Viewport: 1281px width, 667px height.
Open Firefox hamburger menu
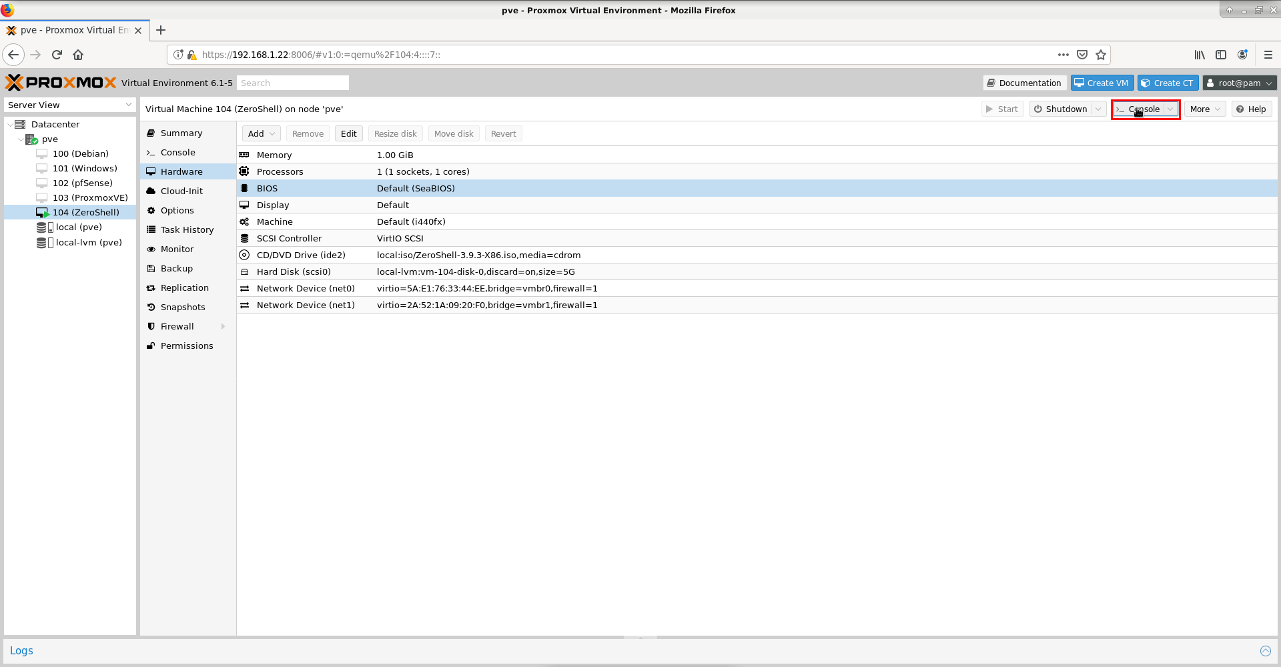(x=1268, y=55)
